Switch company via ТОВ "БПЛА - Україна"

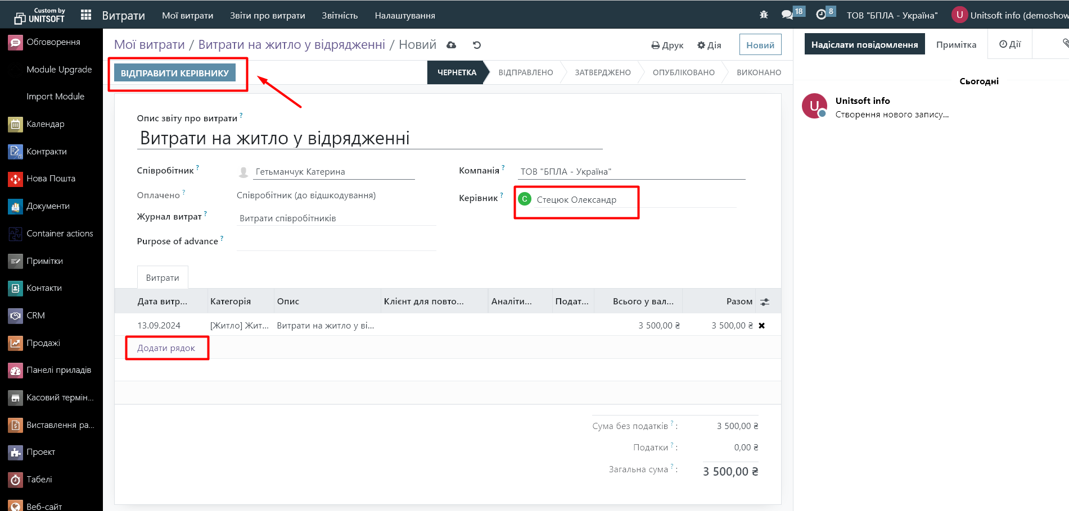point(892,15)
